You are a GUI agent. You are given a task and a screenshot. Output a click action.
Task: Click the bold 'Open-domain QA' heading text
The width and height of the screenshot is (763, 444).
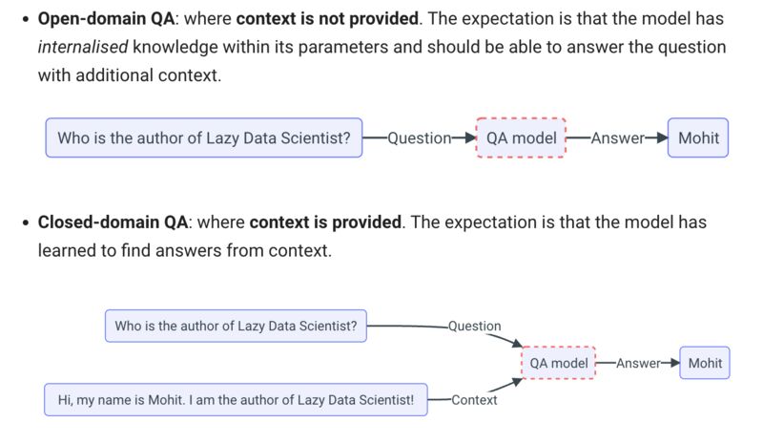pos(106,18)
